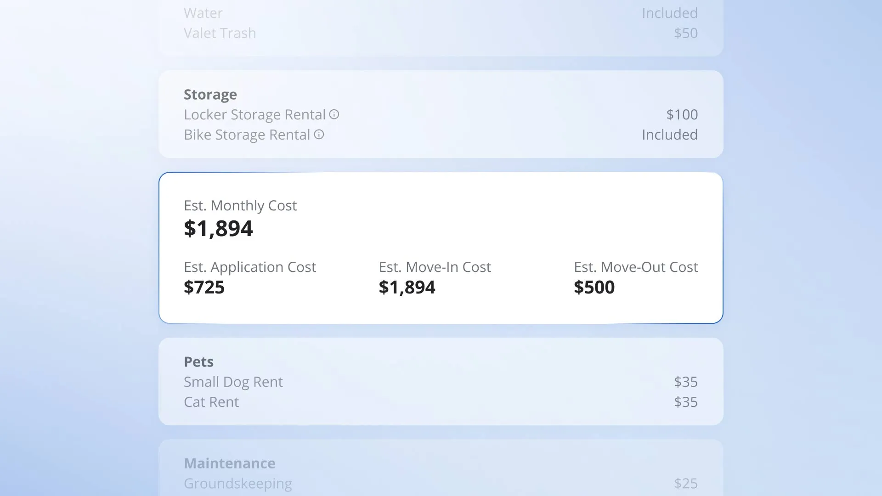The width and height of the screenshot is (882, 496).
Task: Click the Est. Monthly Cost label
Action: pos(240,206)
